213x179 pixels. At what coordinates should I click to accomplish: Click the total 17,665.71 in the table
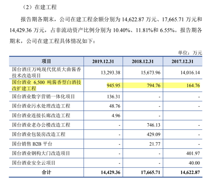click(x=151, y=172)
